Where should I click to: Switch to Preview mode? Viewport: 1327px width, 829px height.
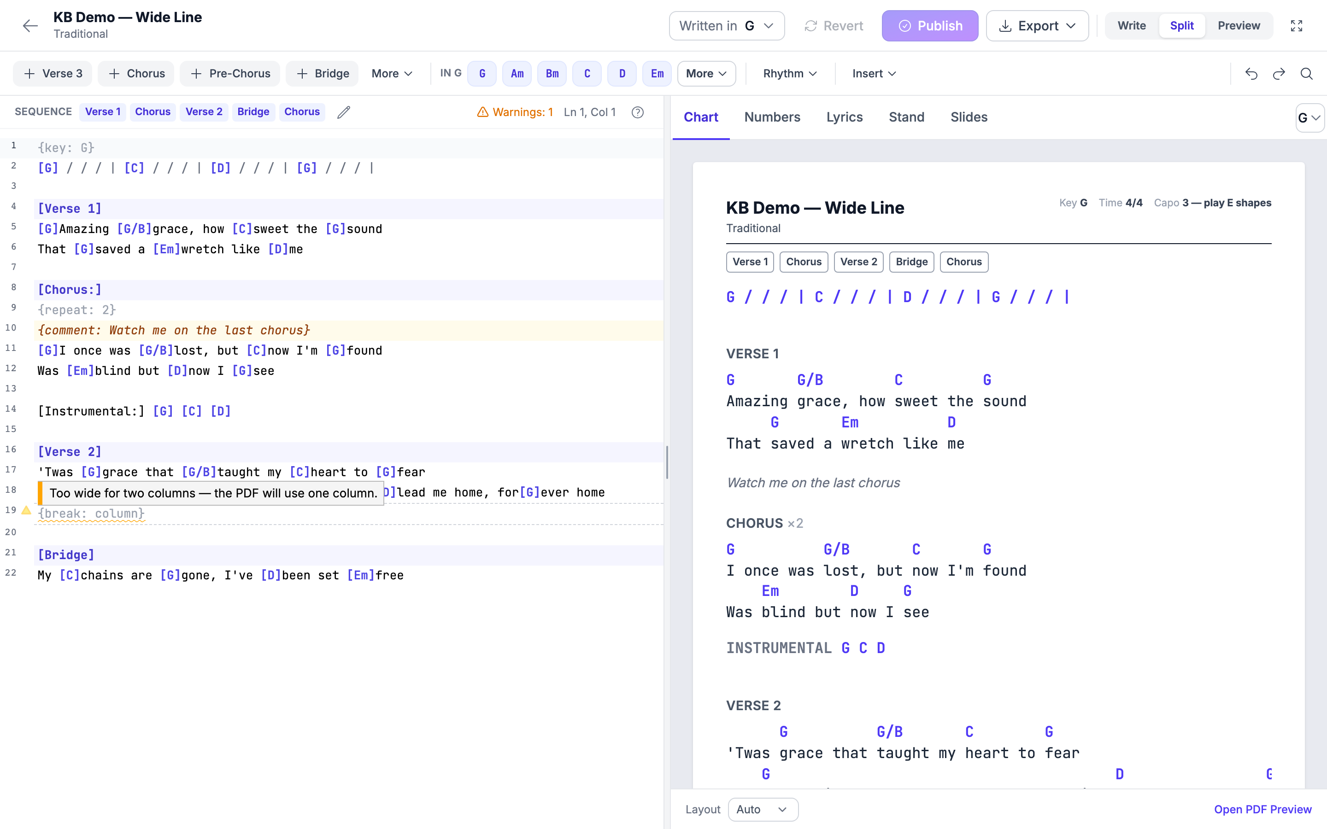click(1239, 26)
